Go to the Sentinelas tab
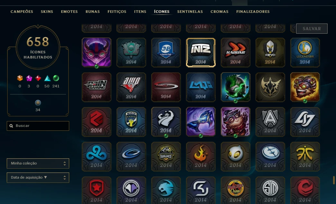 (x=190, y=12)
